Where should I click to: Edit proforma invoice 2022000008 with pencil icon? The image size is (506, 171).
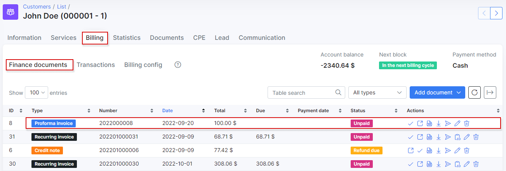pos(457,123)
